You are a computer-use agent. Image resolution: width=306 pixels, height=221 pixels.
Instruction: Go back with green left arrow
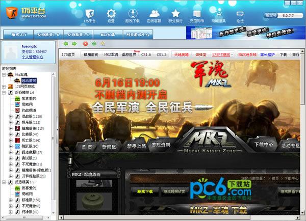point(66,44)
